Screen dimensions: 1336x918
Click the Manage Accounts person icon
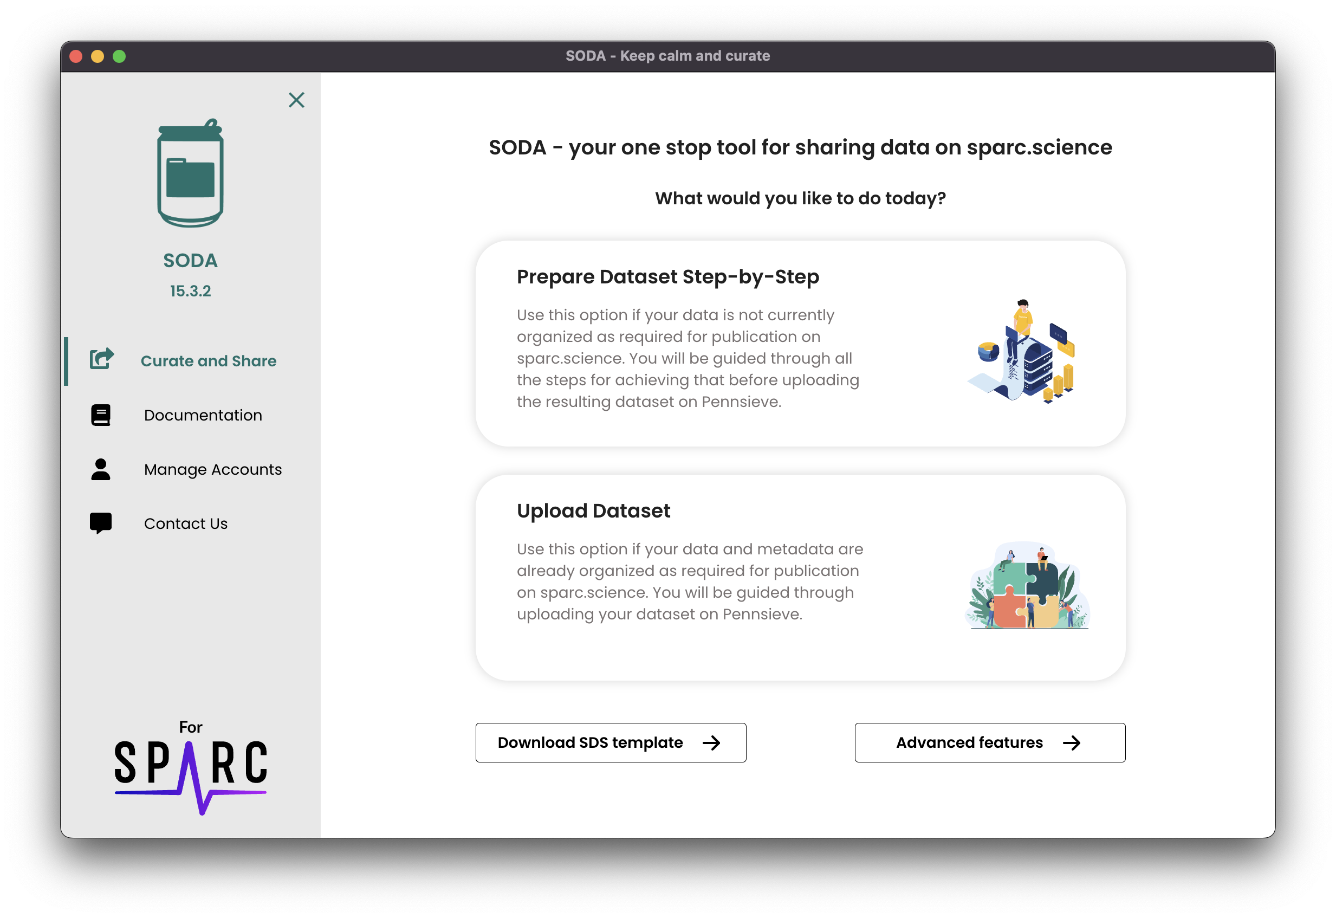tap(101, 469)
